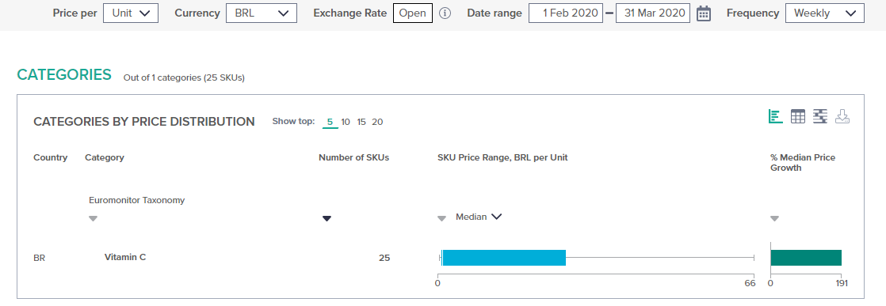Show top 20 categories

point(377,122)
